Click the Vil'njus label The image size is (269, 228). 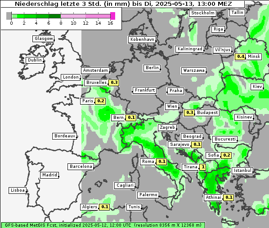(222, 50)
